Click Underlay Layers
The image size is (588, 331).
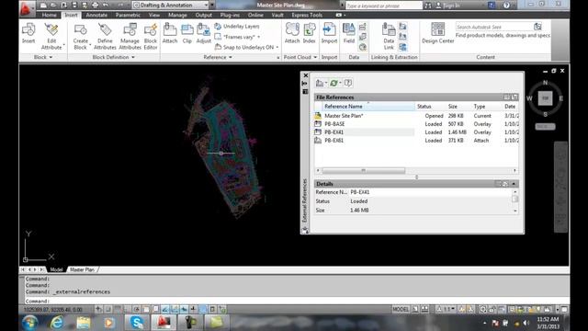[x=237, y=27]
